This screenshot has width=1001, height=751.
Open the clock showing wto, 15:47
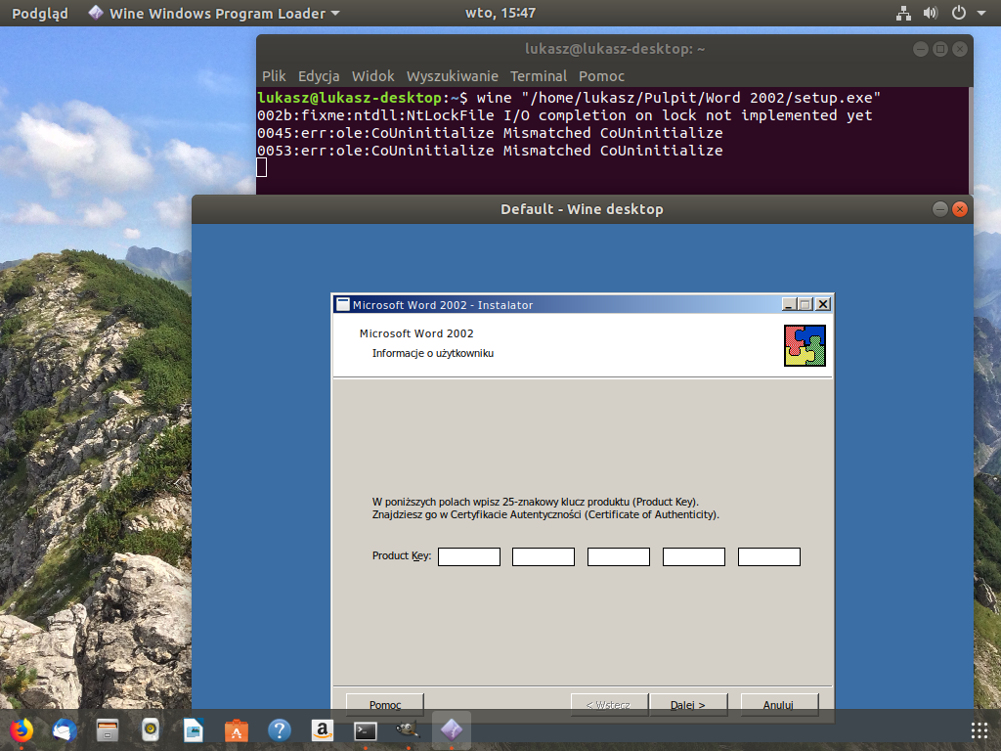point(500,13)
